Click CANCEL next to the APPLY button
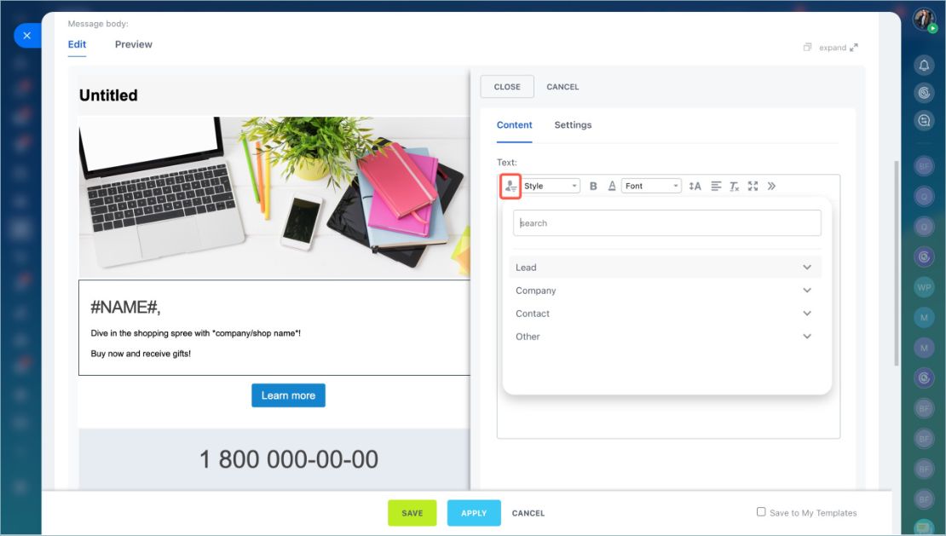The width and height of the screenshot is (946, 536). tap(528, 513)
